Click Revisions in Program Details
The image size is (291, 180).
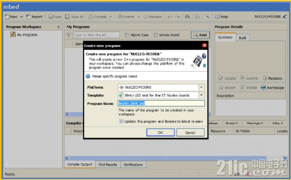(x=273, y=78)
